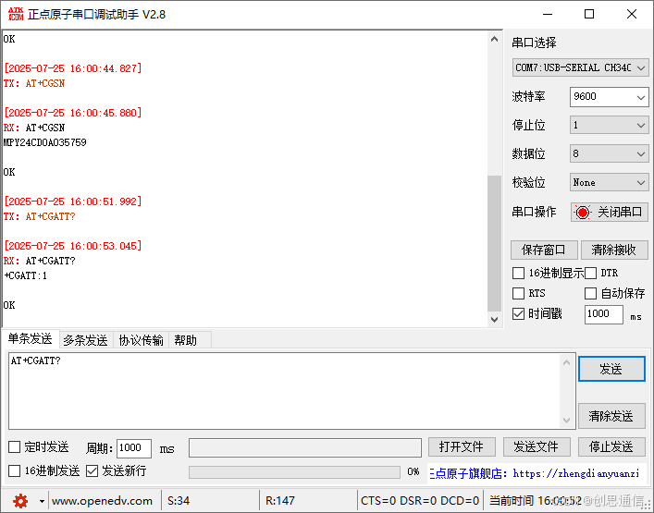The width and height of the screenshot is (654, 513).
Task: Switch to the 协议传输 tab
Action: pyautogui.click(x=141, y=340)
